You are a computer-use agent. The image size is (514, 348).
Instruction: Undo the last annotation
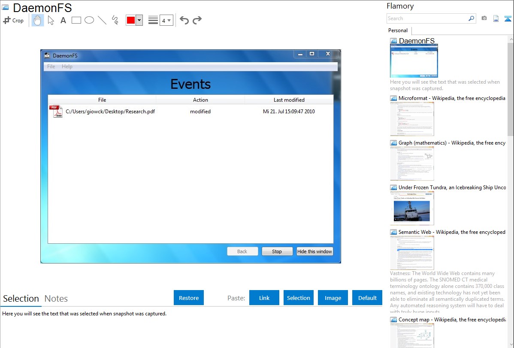pyautogui.click(x=184, y=20)
